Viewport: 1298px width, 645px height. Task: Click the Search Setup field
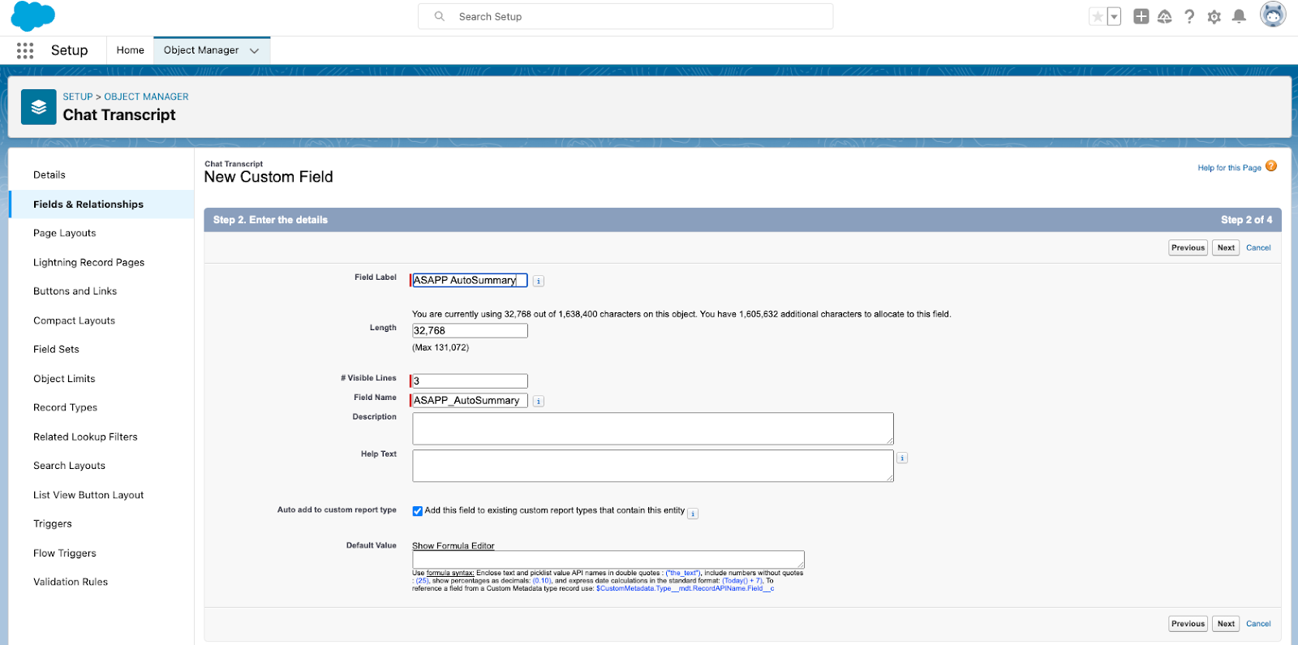click(625, 16)
